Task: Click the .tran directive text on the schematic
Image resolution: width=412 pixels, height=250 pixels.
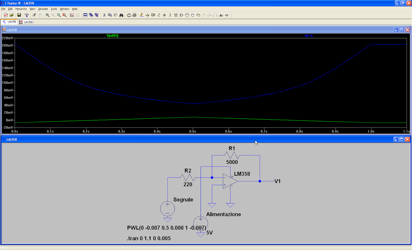Action: (149, 238)
